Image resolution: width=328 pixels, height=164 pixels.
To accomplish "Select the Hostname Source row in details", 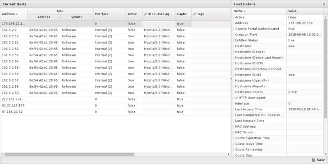I will tap(259, 92).
